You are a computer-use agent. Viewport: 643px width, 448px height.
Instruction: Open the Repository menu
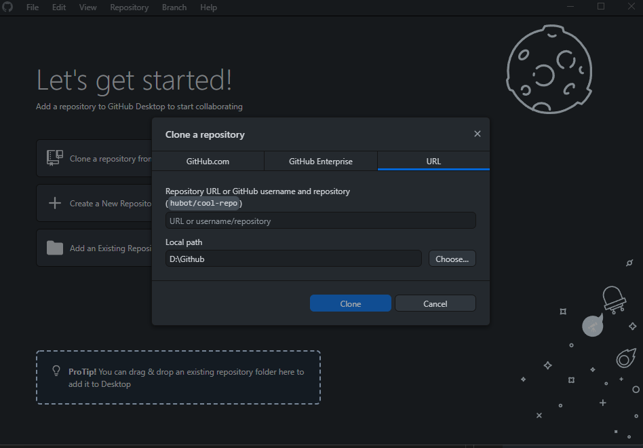(129, 7)
